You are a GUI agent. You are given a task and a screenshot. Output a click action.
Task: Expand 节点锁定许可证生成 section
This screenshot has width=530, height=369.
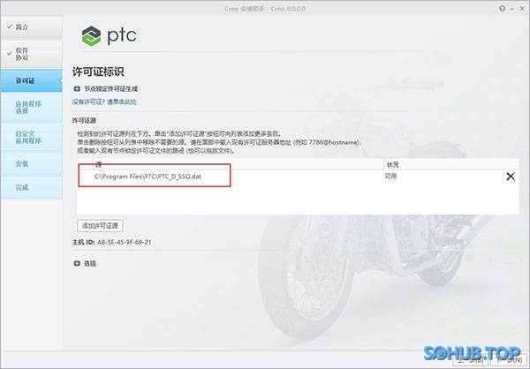pyautogui.click(x=77, y=89)
